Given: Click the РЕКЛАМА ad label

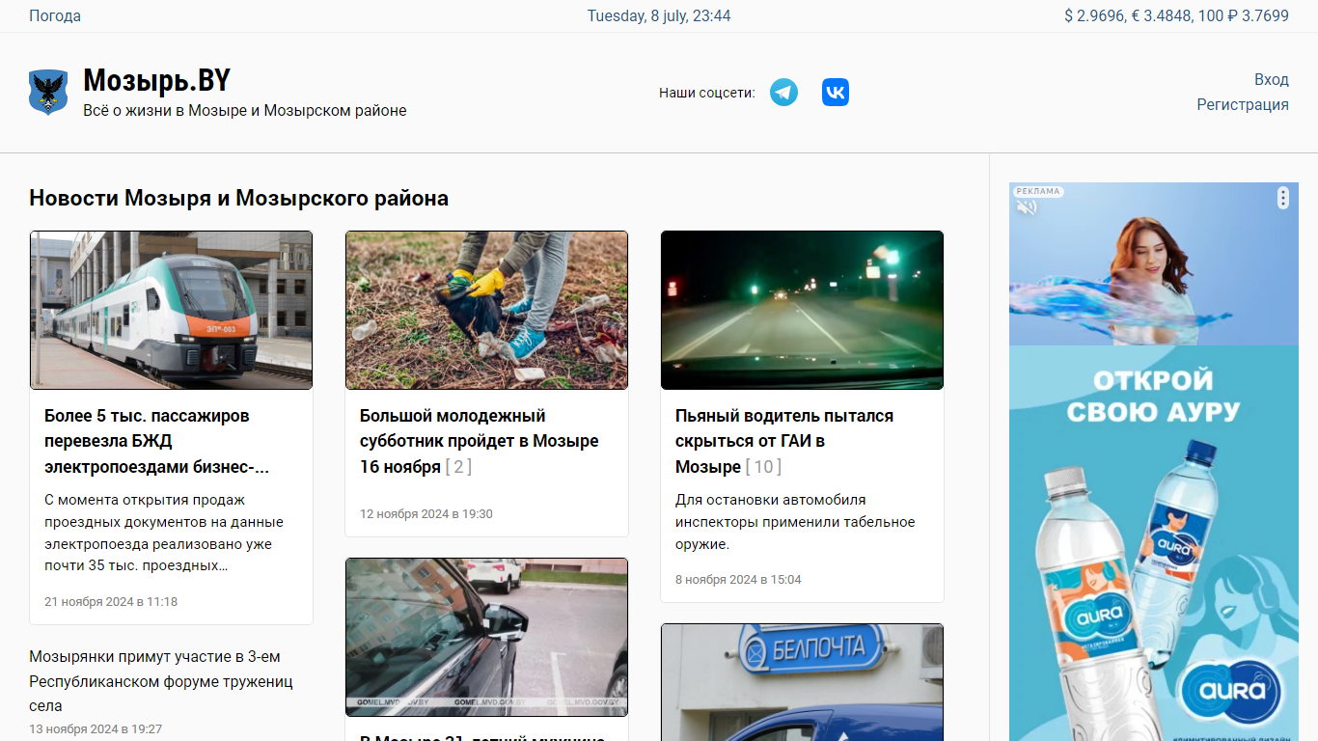Looking at the screenshot, I should (1038, 191).
